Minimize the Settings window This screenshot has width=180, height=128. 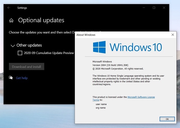144,8
